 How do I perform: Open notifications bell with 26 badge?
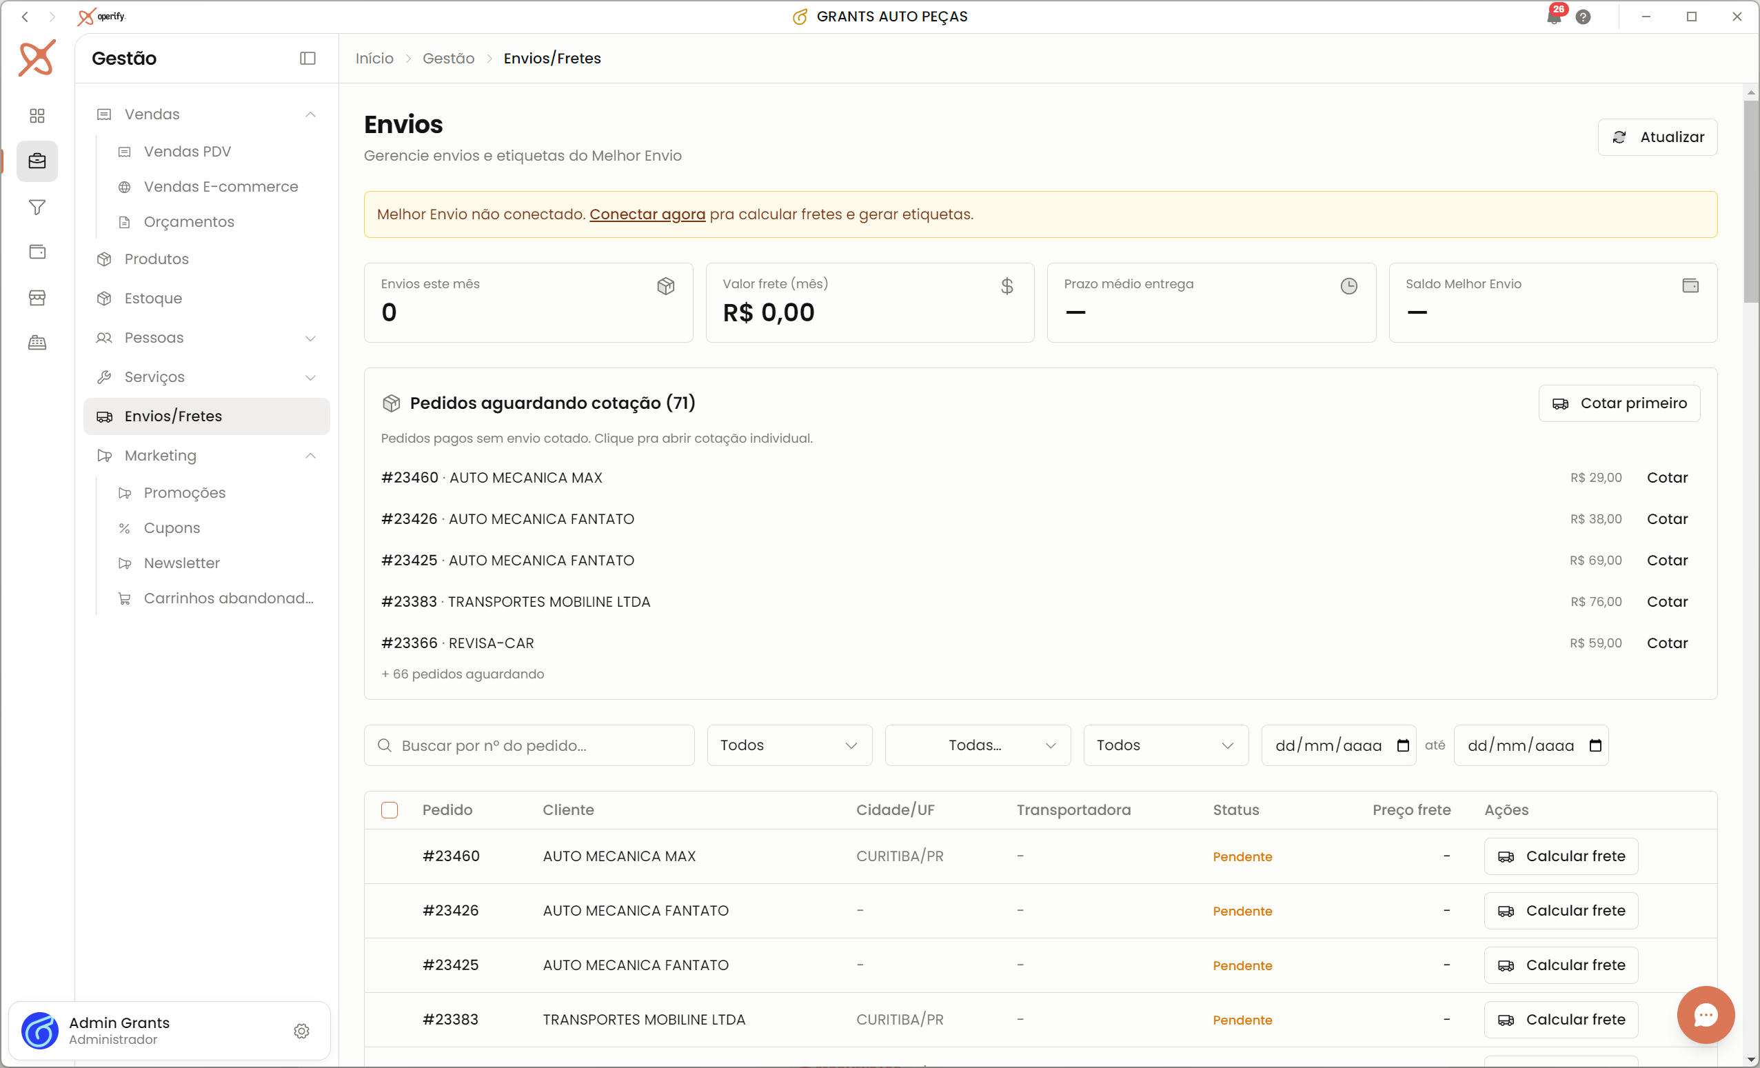point(1555,16)
